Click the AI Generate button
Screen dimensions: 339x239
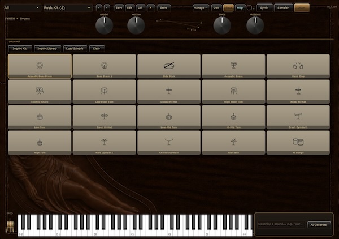pos(319,225)
